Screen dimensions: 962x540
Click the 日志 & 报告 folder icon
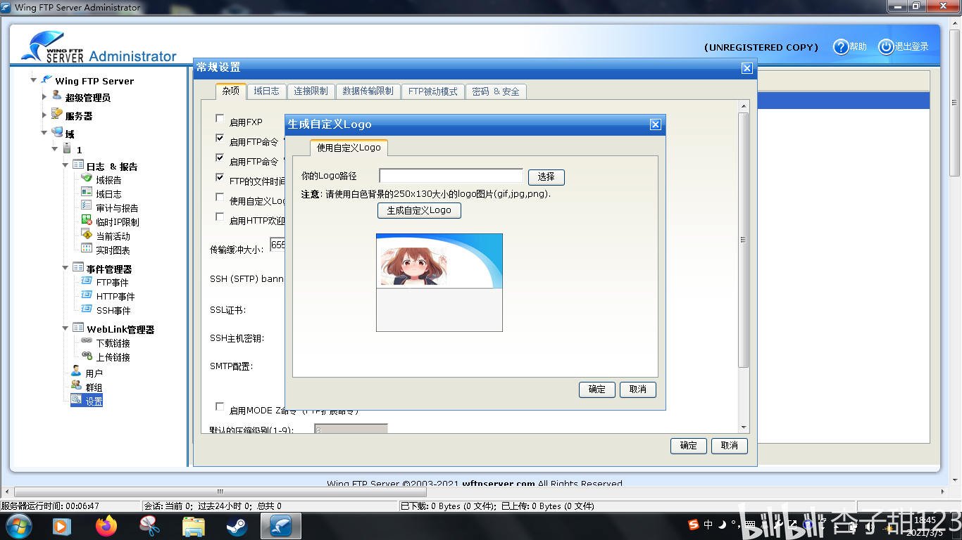78,165
